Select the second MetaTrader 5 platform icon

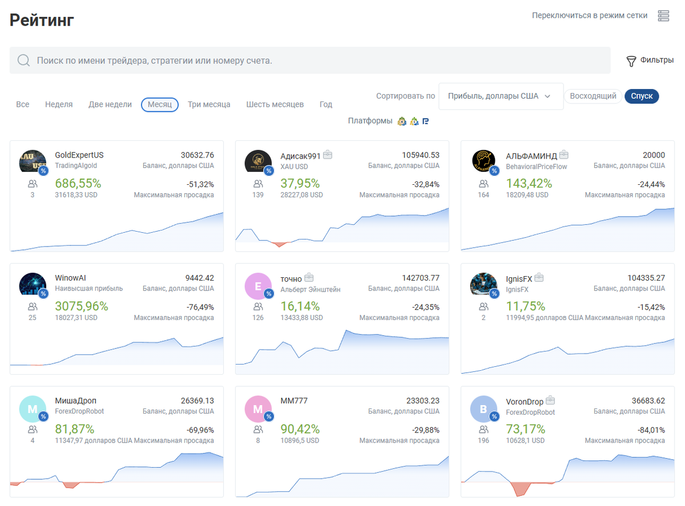(414, 121)
